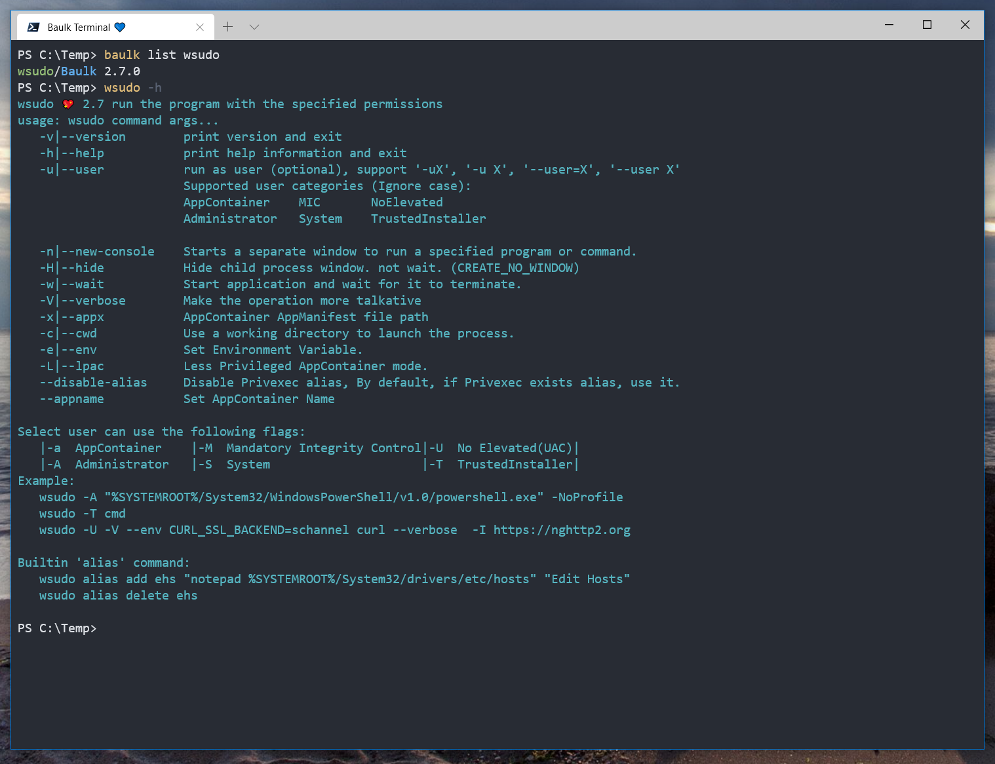995x764 pixels.
Task: Click the 'usage: wsudo command args...' line
Action: pos(119,121)
